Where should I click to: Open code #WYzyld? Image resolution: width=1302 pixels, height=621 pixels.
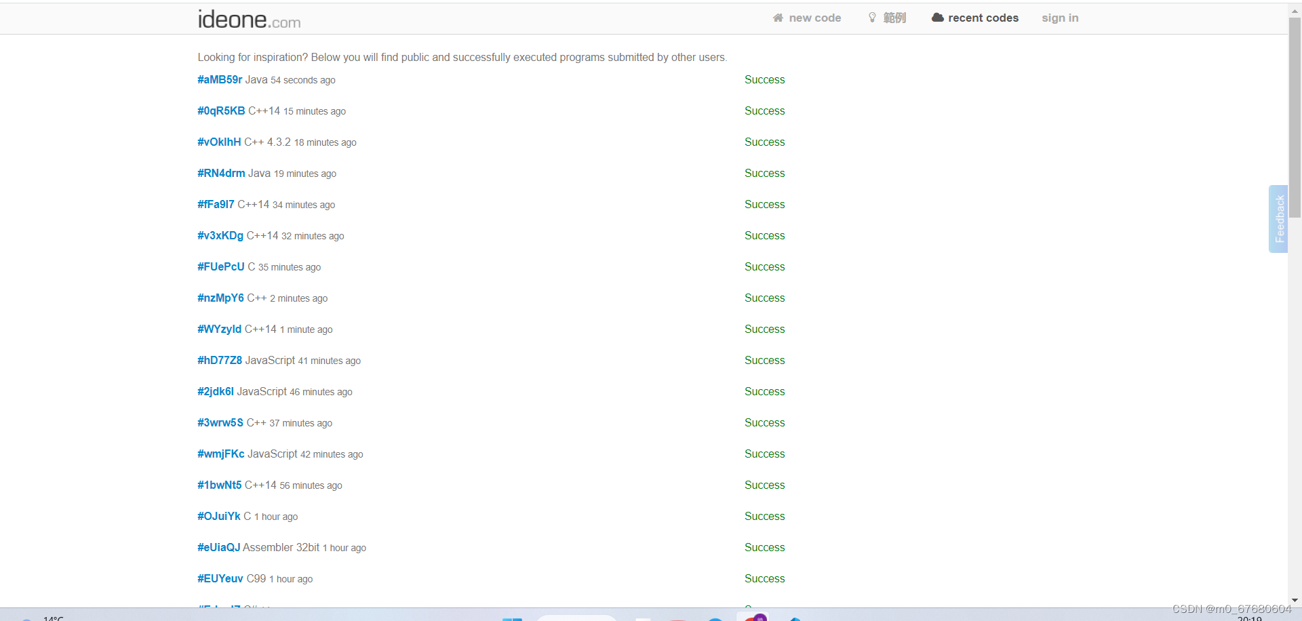pyautogui.click(x=219, y=329)
